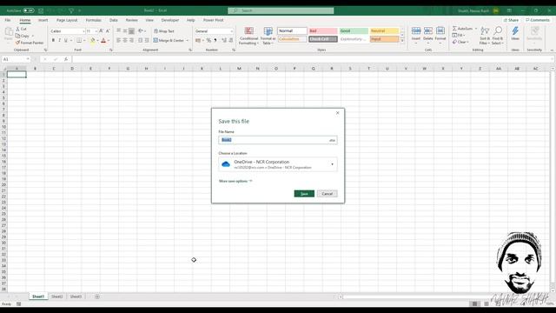This screenshot has width=556, height=313.
Task: Open Format as Table gallery
Action: coord(268,36)
